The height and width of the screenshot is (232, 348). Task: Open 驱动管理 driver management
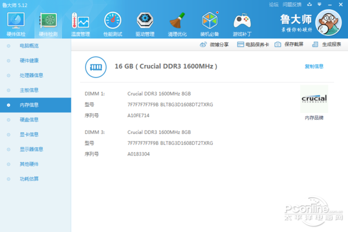145,23
